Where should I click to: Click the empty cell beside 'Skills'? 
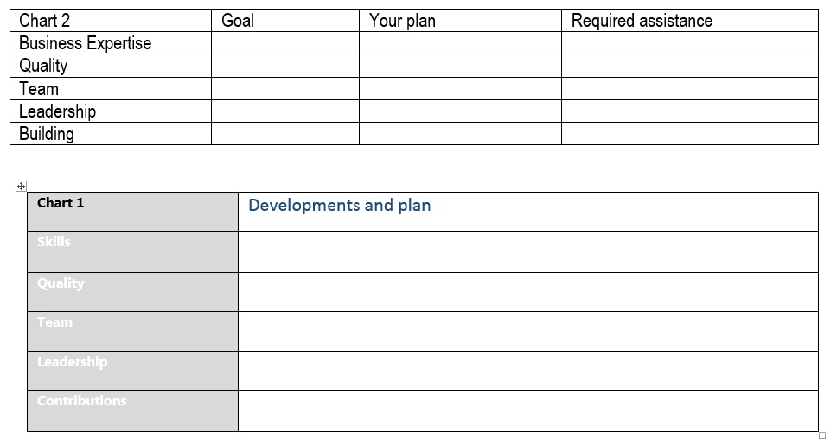point(527,251)
